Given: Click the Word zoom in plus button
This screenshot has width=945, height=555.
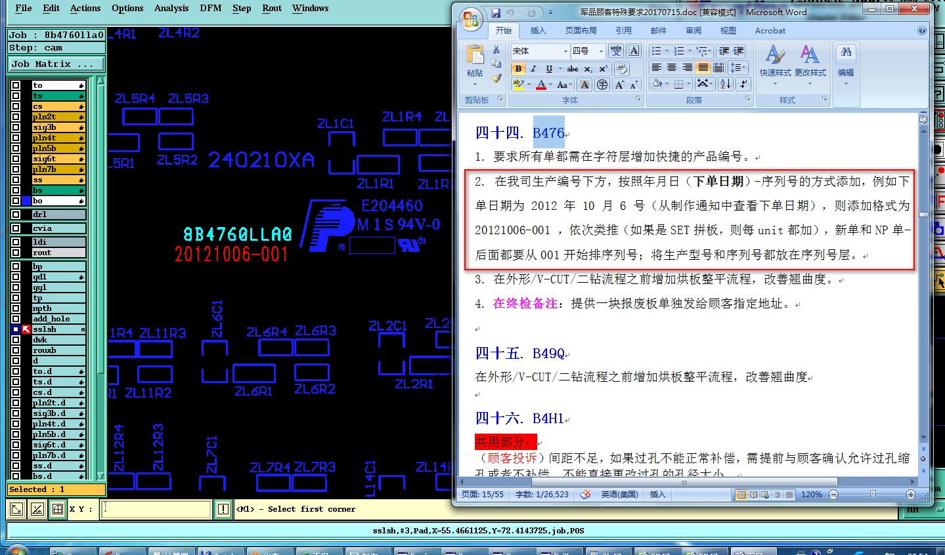Looking at the screenshot, I should [x=911, y=494].
